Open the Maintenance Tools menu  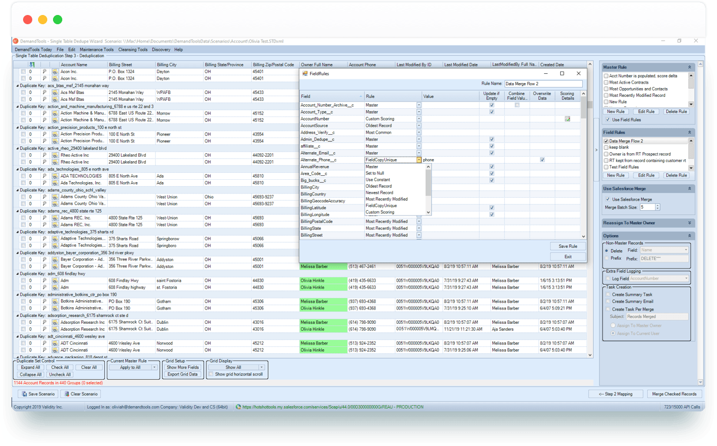click(97, 50)
